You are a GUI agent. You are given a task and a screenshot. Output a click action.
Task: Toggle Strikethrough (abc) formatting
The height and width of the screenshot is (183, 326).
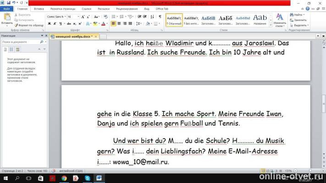coord(69,24)
